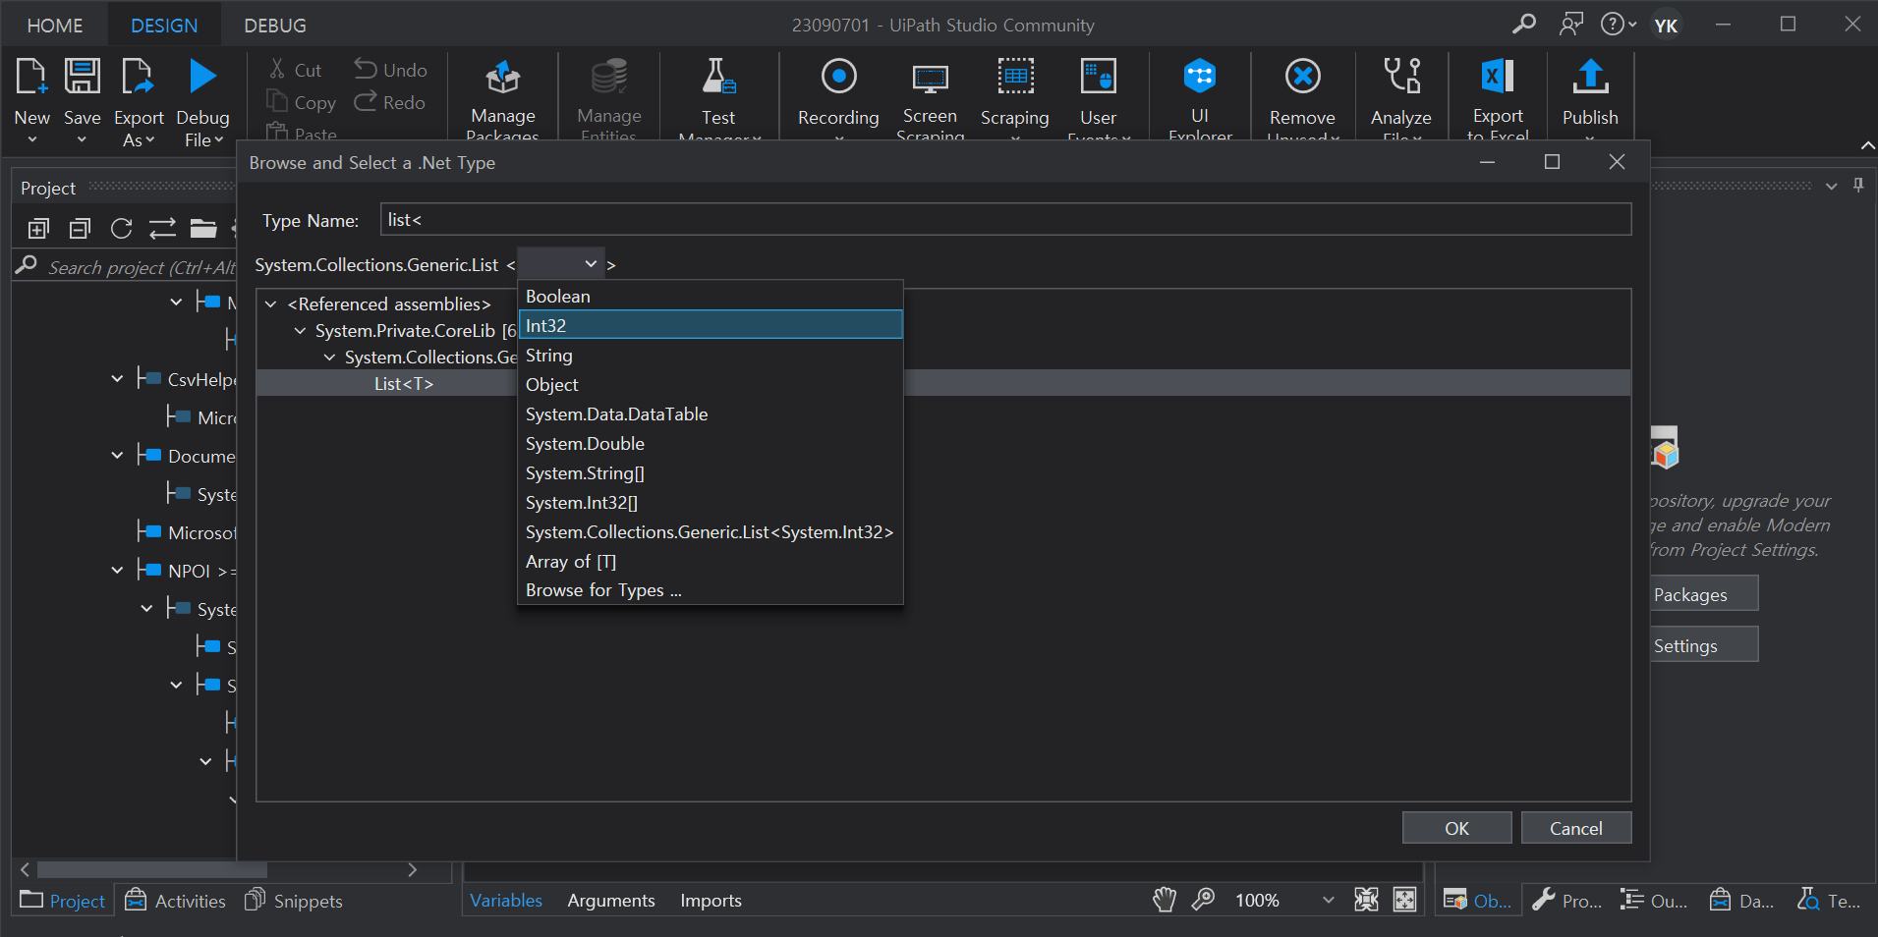
Task: Choose String in the type list
Action: pyautogui.click(x=710, y=355)
